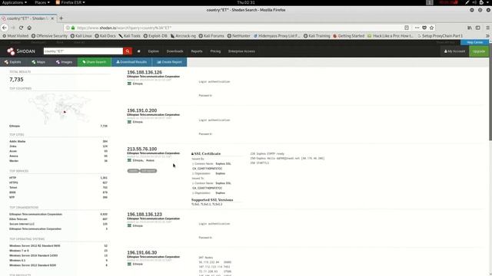Focus the Shodan search query field
The image size is (492, 276).
click(x=83, y=51)
